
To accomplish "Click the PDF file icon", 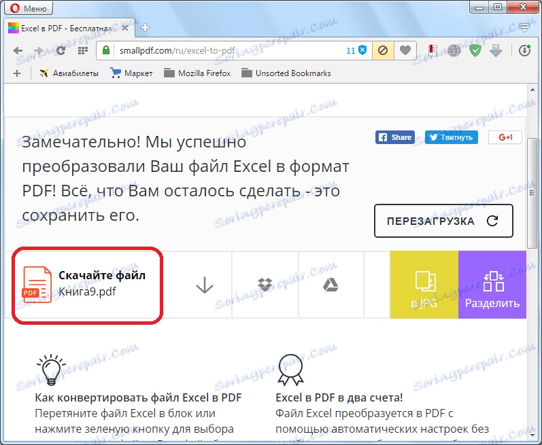I will pos(37,285).
